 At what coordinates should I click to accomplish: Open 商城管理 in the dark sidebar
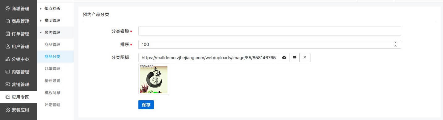pyautogui.click(x=19, y=9)
